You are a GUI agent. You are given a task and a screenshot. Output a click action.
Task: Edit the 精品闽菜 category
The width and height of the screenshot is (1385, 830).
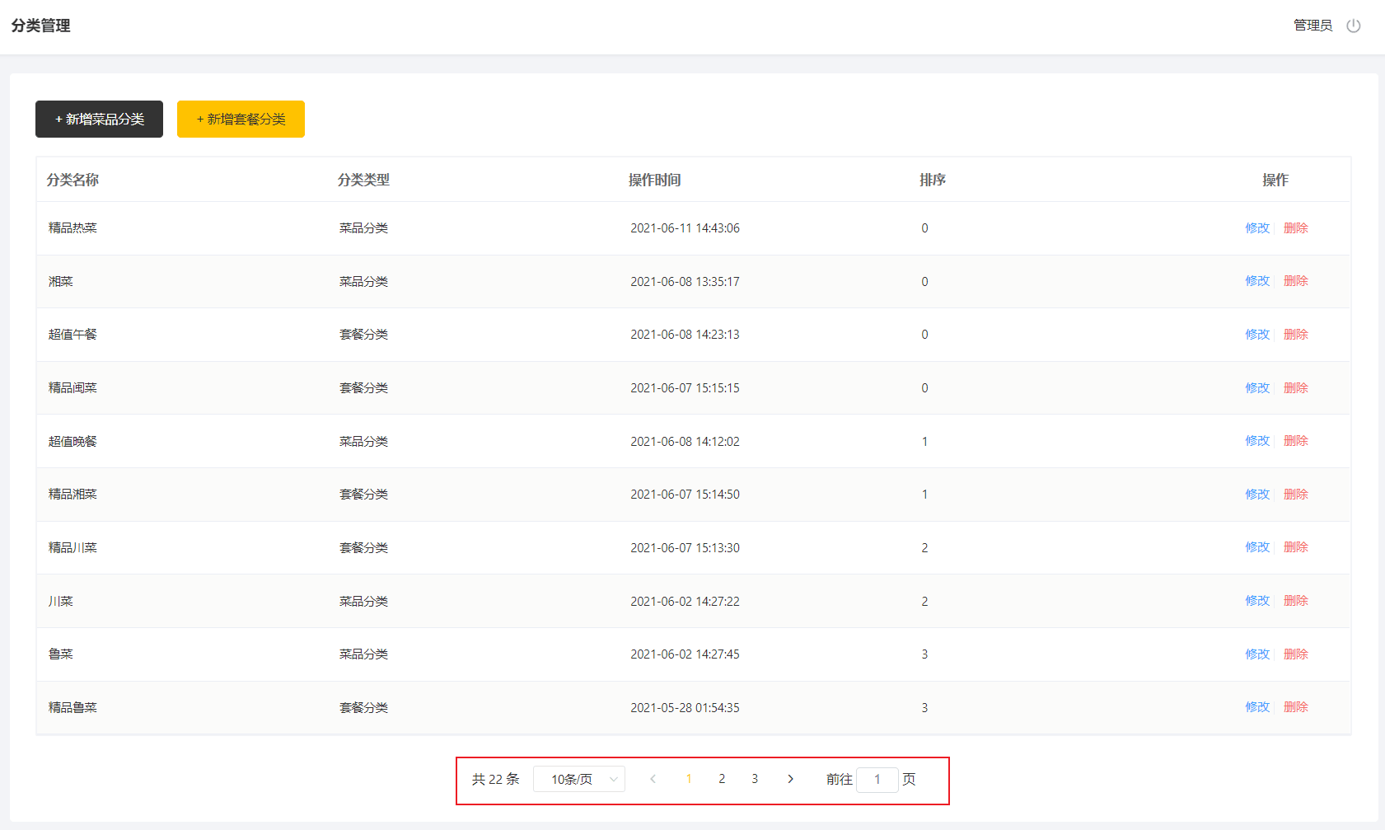(1256, 388)
